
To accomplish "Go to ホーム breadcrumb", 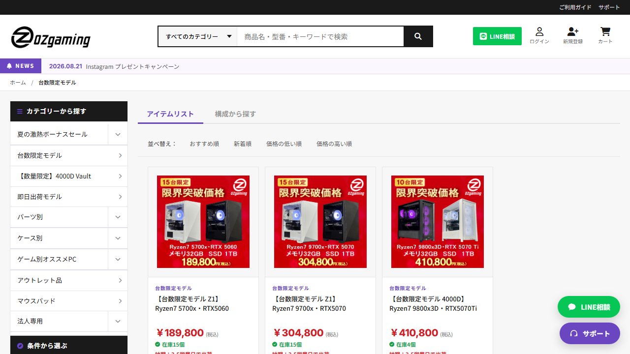I will (18, 83).
